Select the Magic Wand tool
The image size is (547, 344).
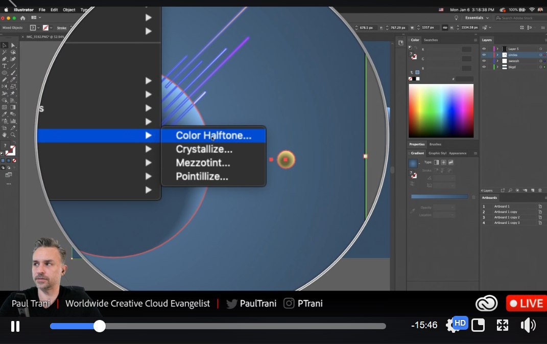tap(5, 52)
